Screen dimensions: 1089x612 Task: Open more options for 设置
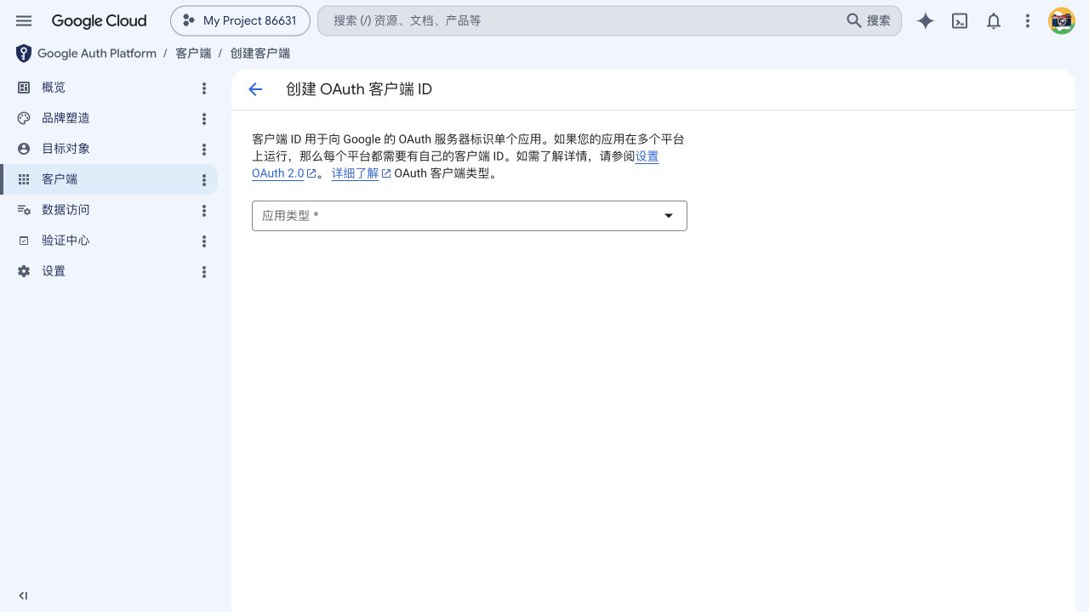204,272
